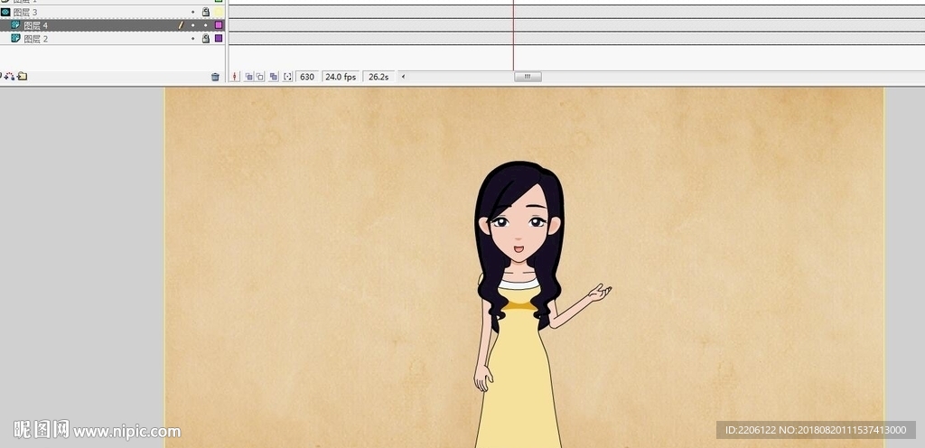925x448 pixels.
Task: Toggle visibility dot of 图层 4
Action: (193, 25)
